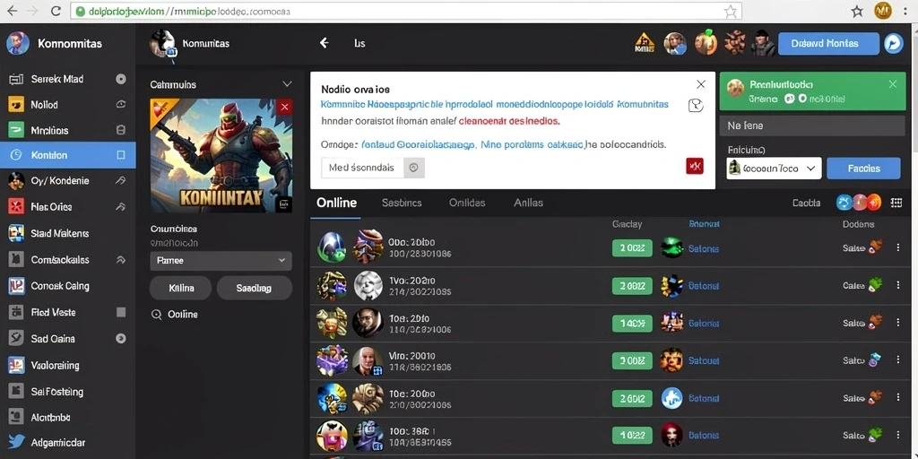Screen dimensions: 918x459
Task: Close the game banner with red X
Action: (x=284, y=107)
